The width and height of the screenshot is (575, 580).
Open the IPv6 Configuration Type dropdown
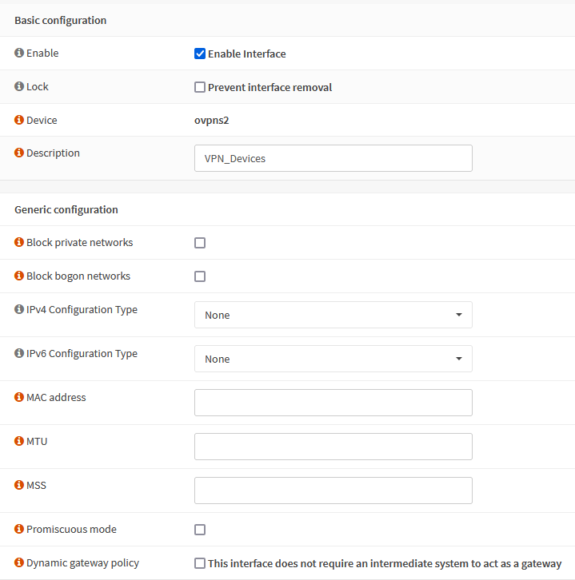[333, 359]
